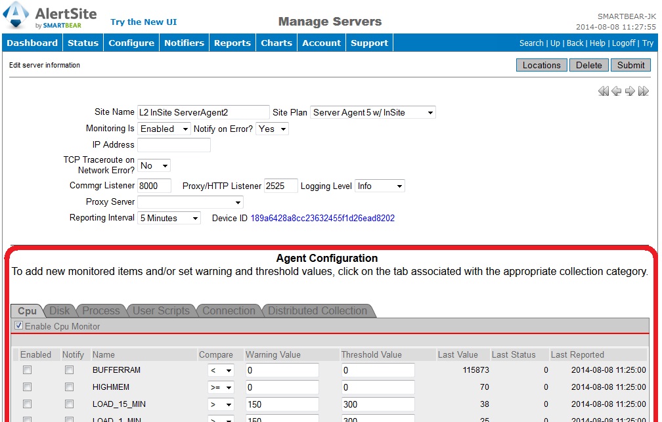Screen dimensions: 662x422
Task: Switch to the User Scripts tab
Action: pyautogui.click(x=162, y=311)
